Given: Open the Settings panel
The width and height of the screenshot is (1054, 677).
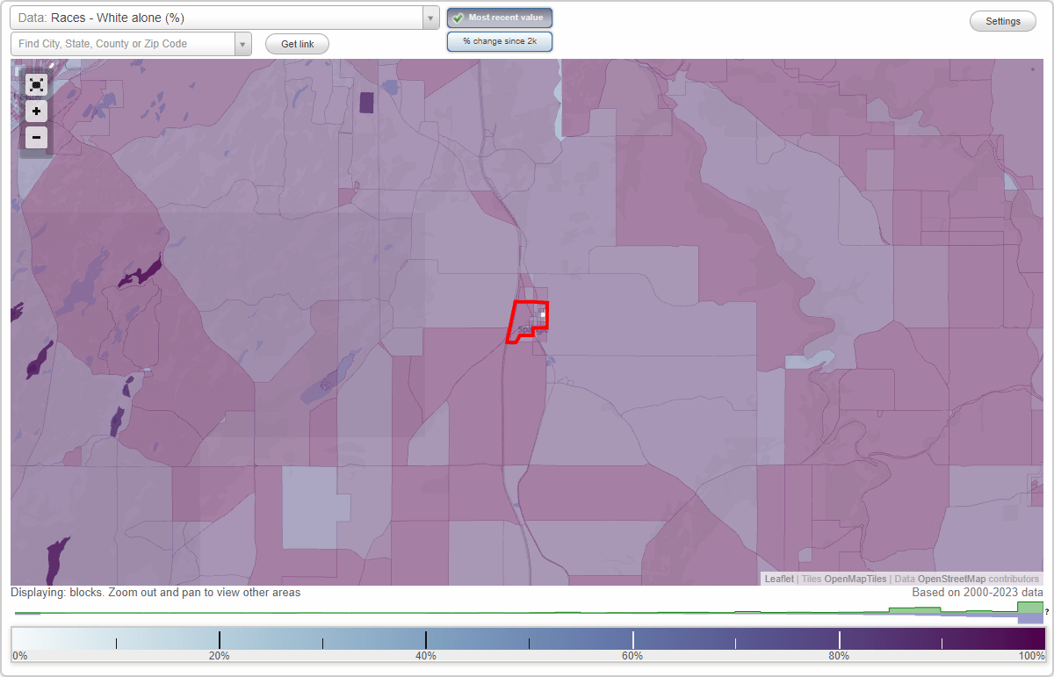Looking at the screenshot, I should point(1002,20).
